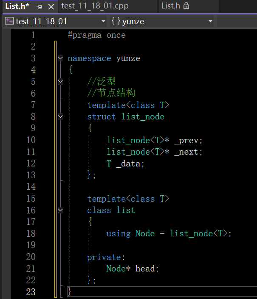Click the lock icon on List.h tab

186,6
